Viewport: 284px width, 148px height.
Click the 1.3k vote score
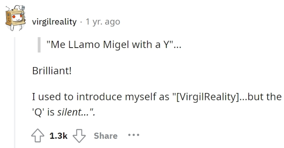58,136
